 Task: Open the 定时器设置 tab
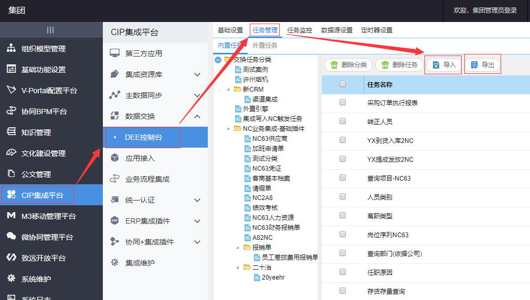coord(377,30)
